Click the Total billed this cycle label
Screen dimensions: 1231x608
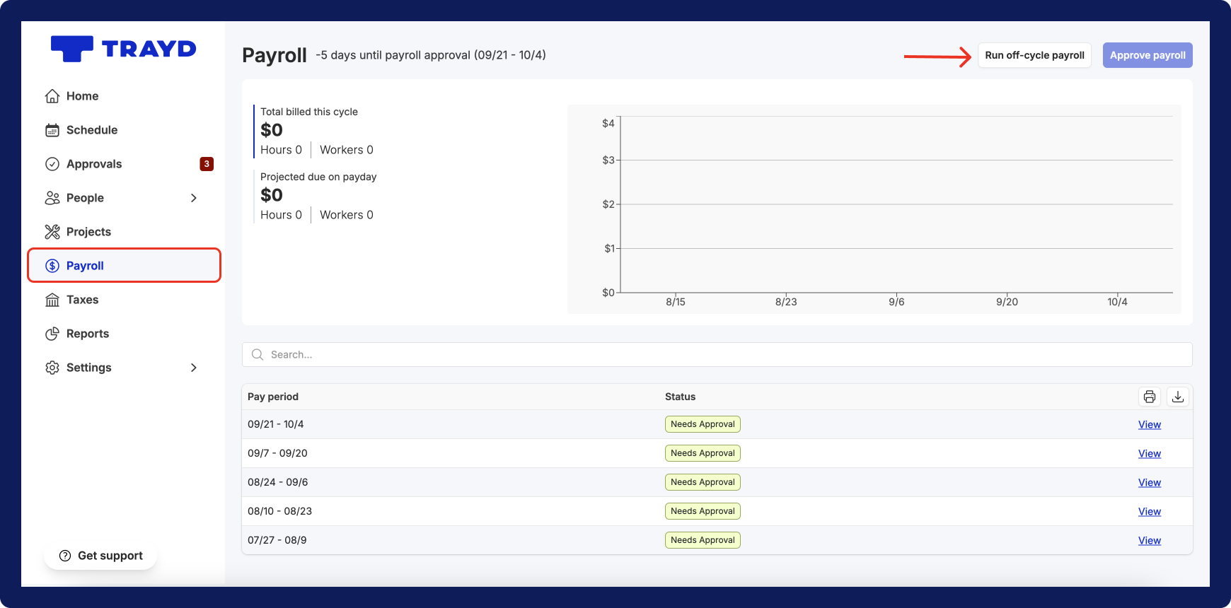[x=309, y=112]
